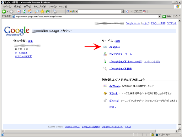Image resolution: width=182 pixels, height=137 pixels.
Task: Click 編集 link next to サービス
Action: [x=118, y=41]
